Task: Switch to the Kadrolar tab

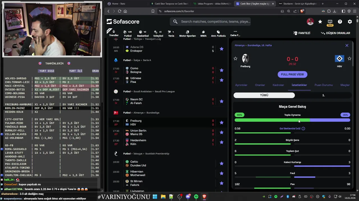Action: click(278, 85)
